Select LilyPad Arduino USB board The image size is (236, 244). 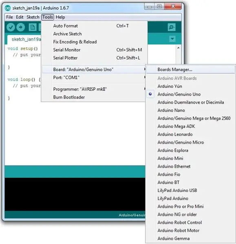coord(190,190)
